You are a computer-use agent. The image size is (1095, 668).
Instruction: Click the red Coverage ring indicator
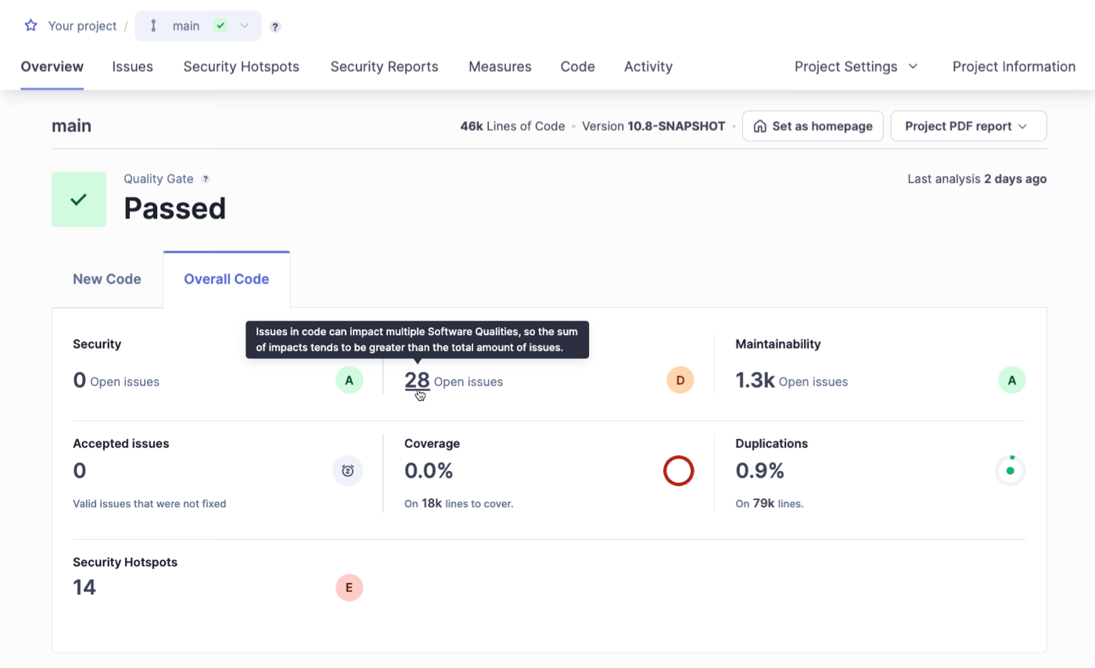point(678,470)
